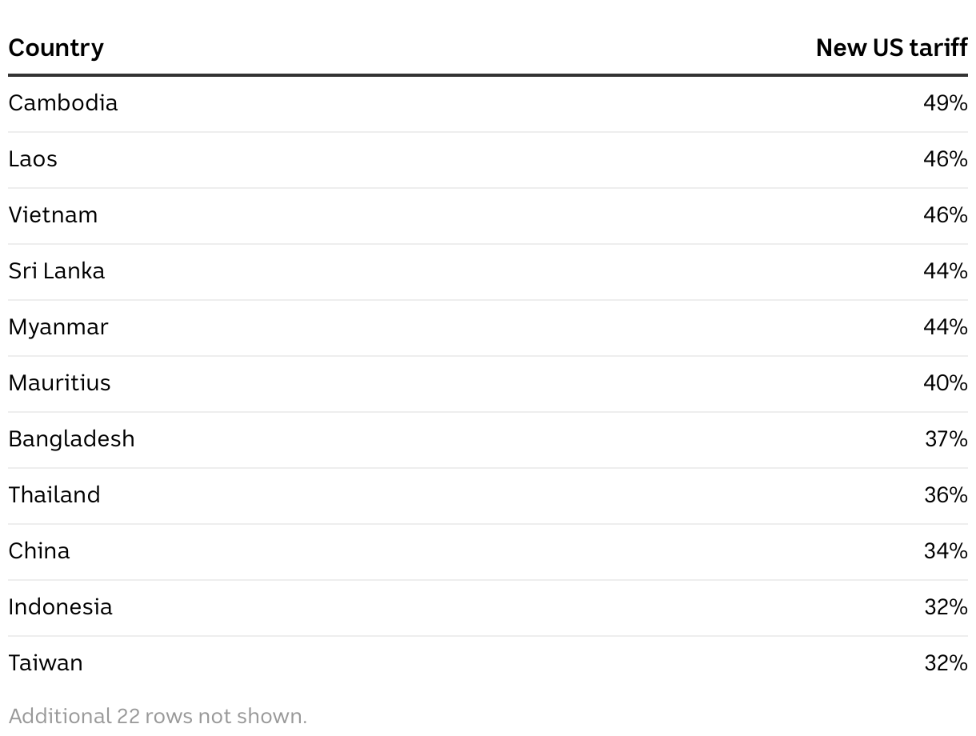Image resolution: width=976 pixels, height=736 pixels.
Task: Click the 49% tariff value
Action: (x=945, y=103)
